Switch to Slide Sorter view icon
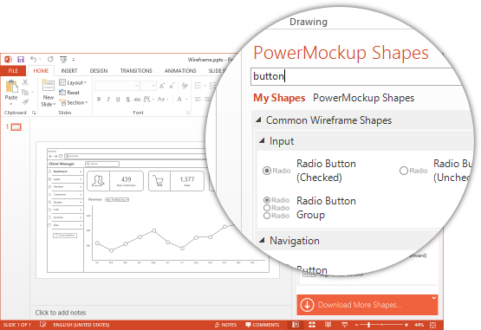This screenshot has height=330, width=481. 312,325
